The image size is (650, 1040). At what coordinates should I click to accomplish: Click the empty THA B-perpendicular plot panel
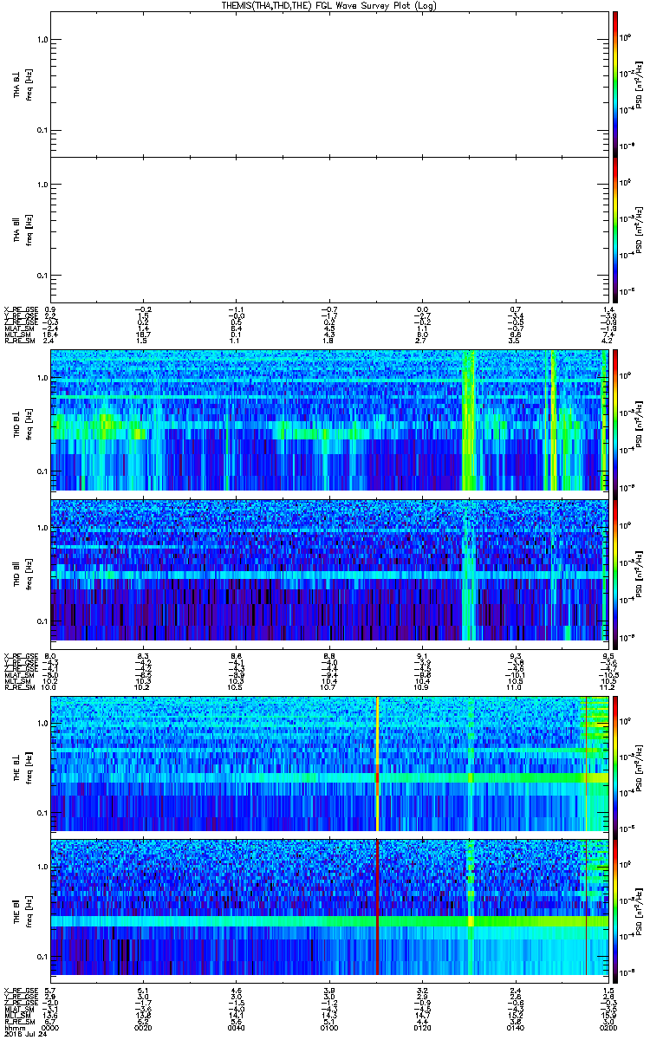[x=329, y=82]
